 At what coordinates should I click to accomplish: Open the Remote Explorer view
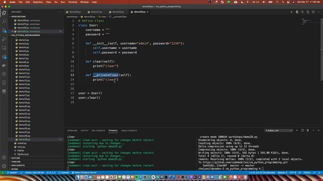pyautogui.click(x=4, y=48)
